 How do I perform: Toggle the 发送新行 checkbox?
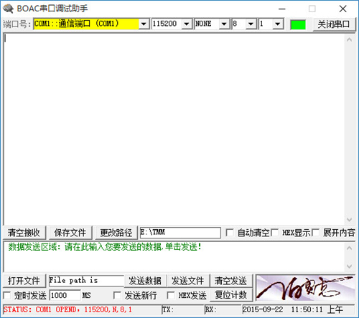(x=117, y=296)
